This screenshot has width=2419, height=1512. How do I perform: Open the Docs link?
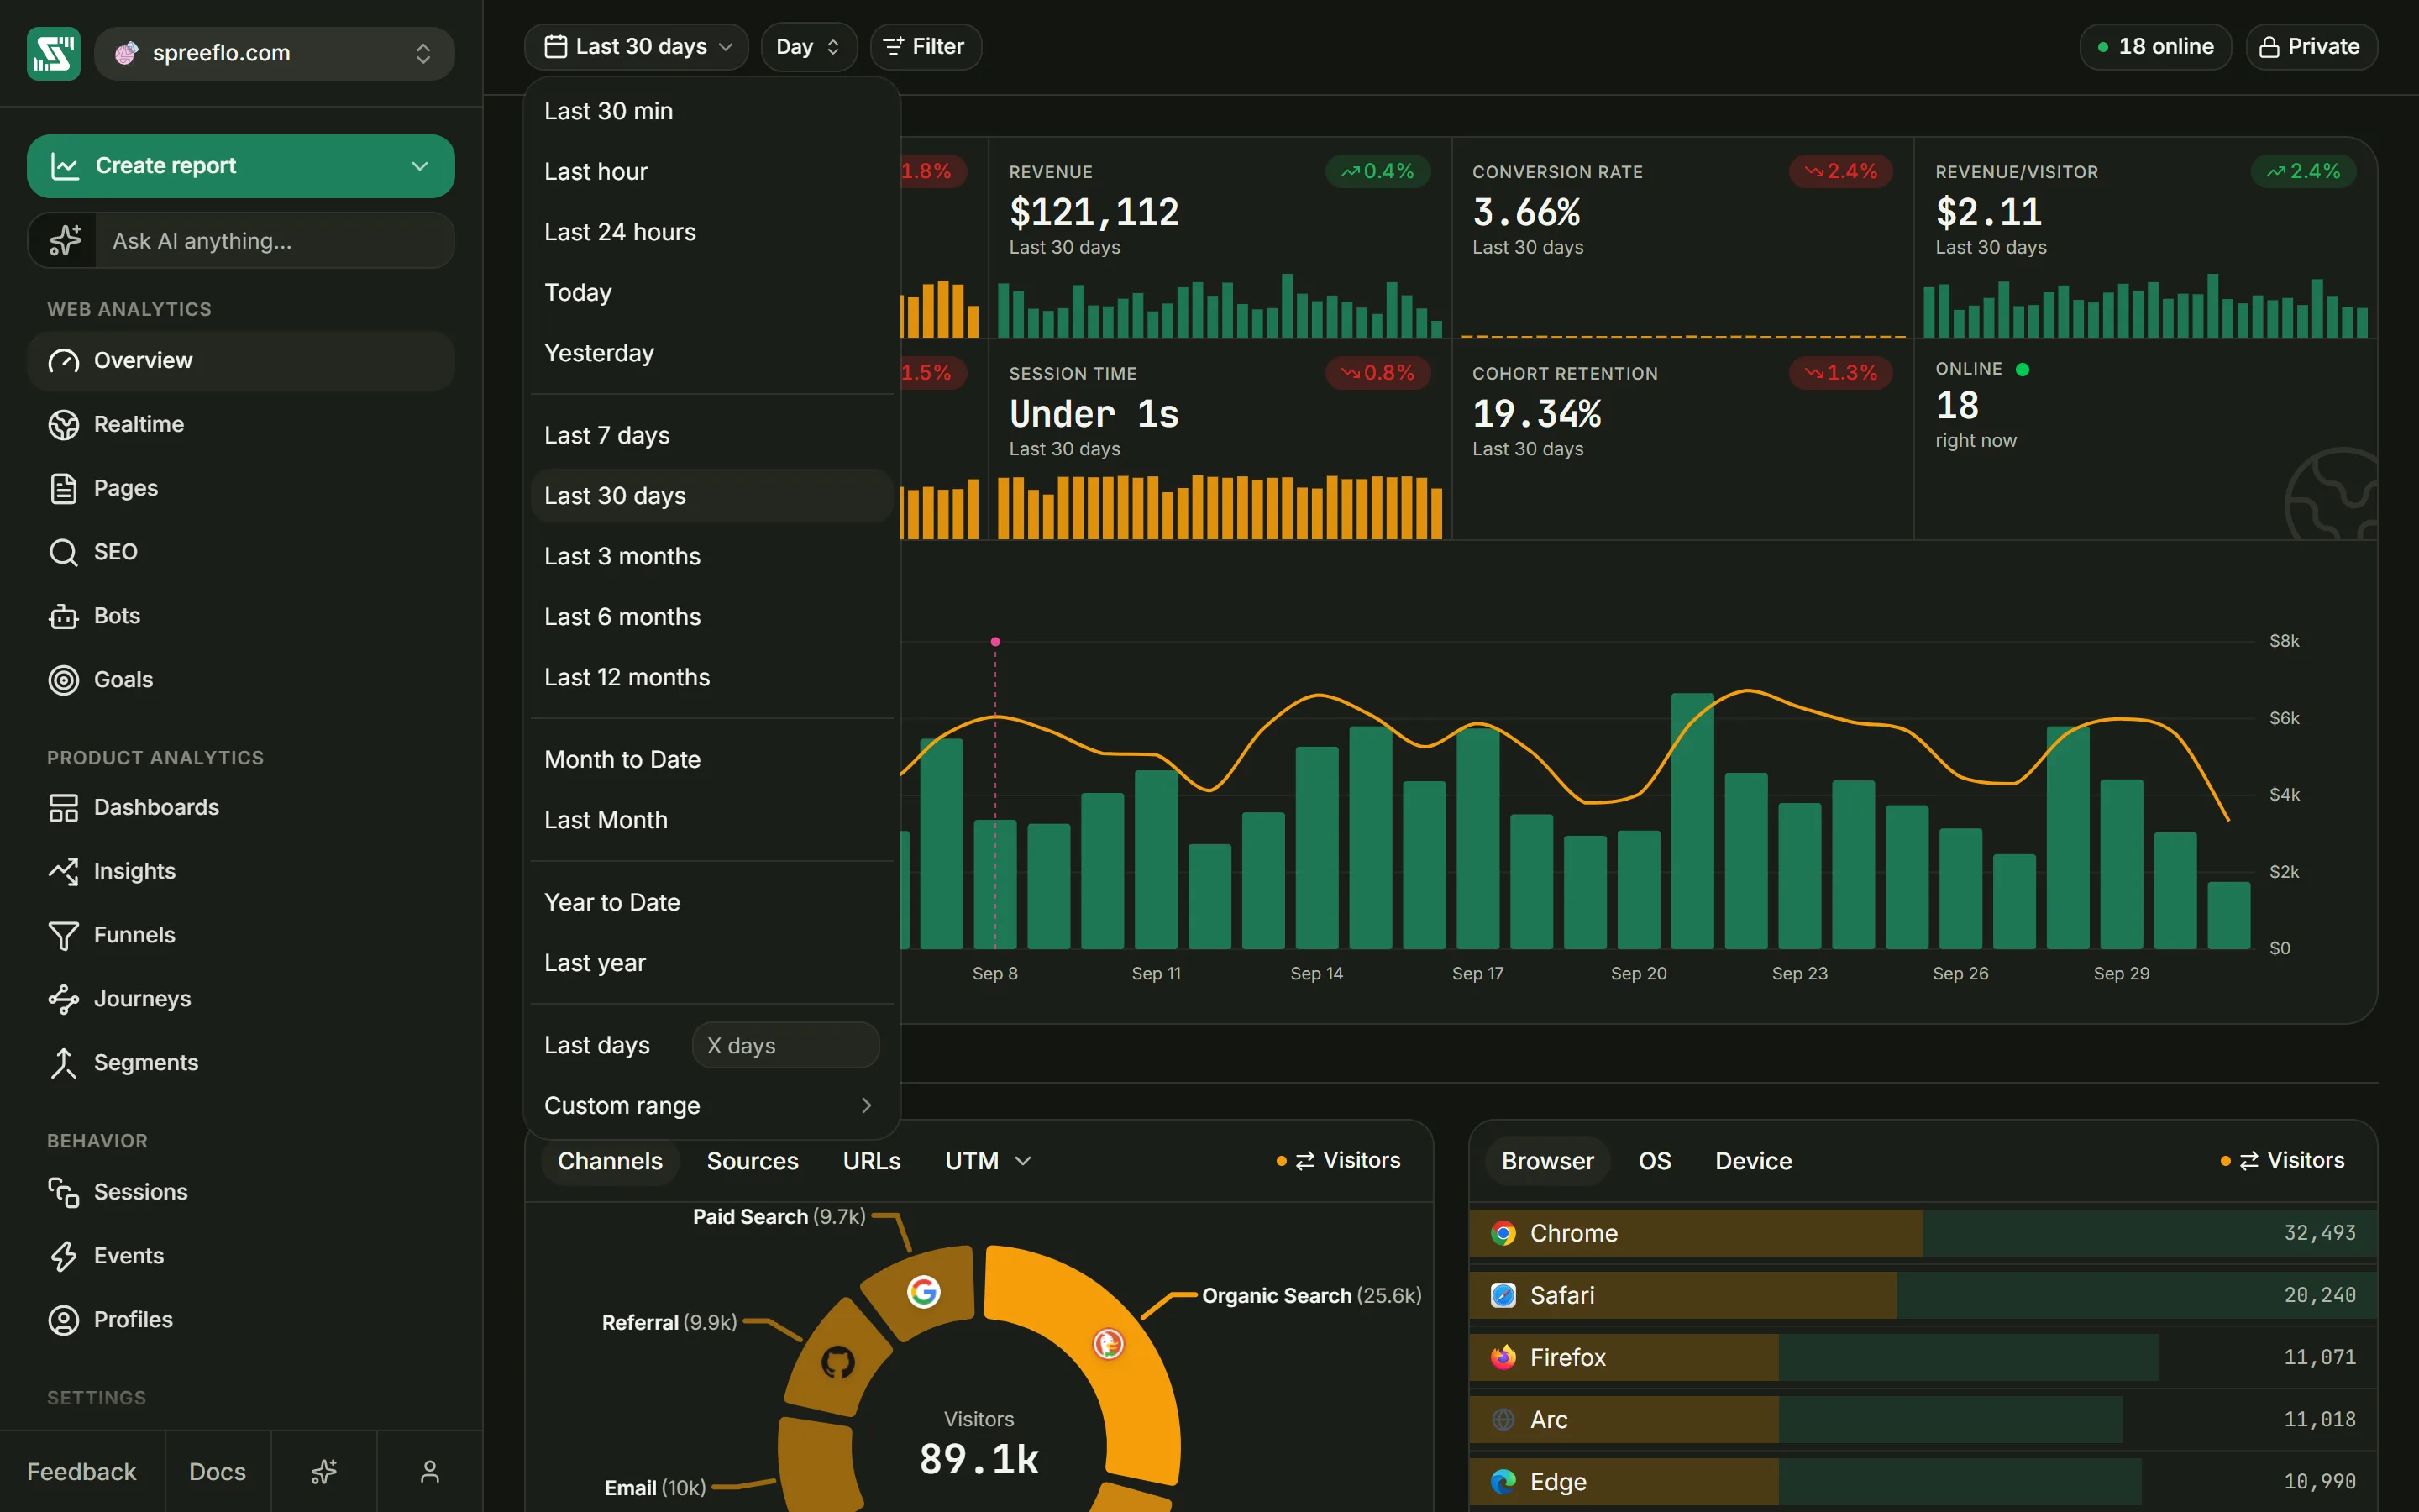point(218,1471)
